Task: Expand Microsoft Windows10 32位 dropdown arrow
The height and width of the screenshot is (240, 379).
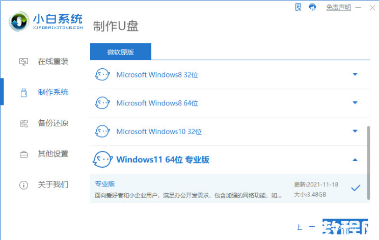Action: [355, 131]
